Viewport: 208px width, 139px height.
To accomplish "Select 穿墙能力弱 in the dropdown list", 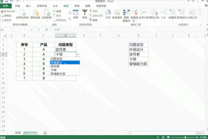I will (65, 74).
